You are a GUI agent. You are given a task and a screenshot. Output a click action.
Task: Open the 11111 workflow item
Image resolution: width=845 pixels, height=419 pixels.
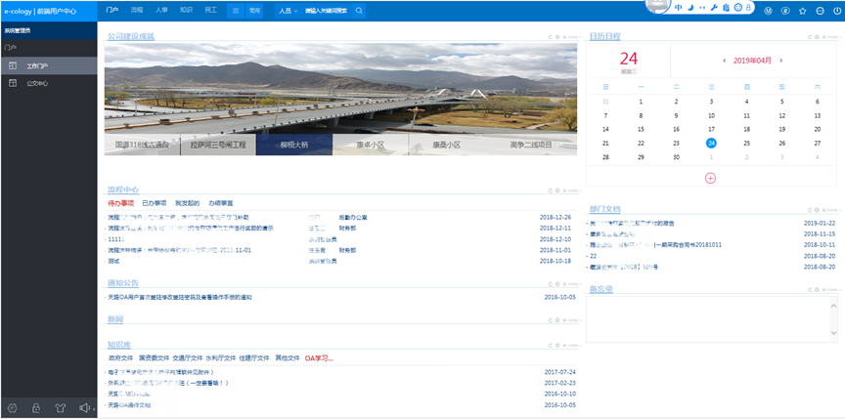click(x=116, y=239)
